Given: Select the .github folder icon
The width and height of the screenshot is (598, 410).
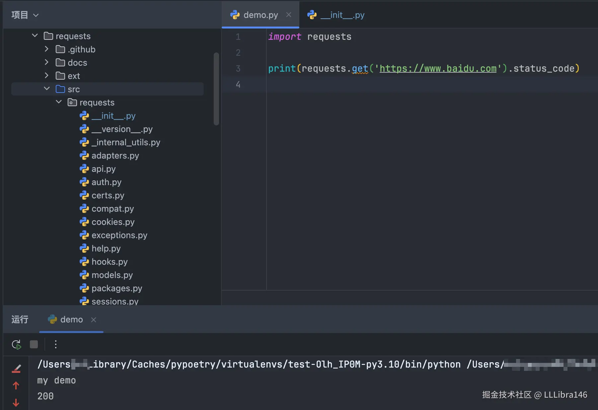Looking at the screenshot, I should pos(60,49).
